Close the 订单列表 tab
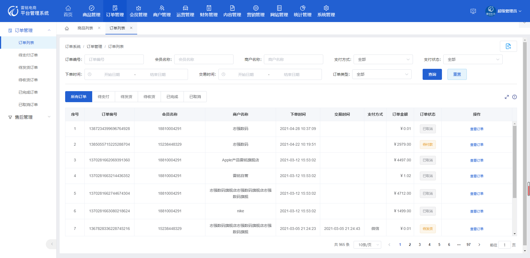This screenshot has height=258, width=530. [x=131, y=28]
